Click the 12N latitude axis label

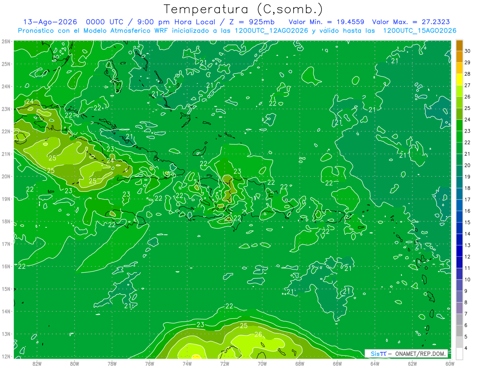coord(6,356)
